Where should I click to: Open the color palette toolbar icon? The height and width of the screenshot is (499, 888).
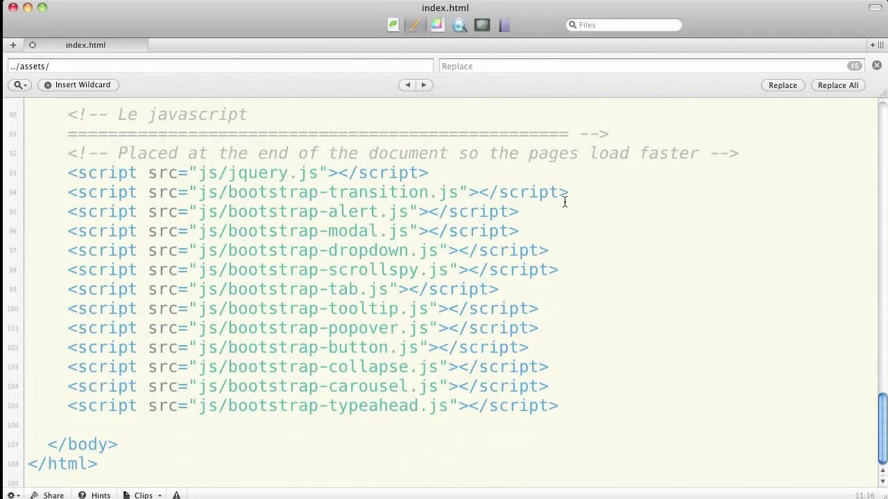(437, 25)
